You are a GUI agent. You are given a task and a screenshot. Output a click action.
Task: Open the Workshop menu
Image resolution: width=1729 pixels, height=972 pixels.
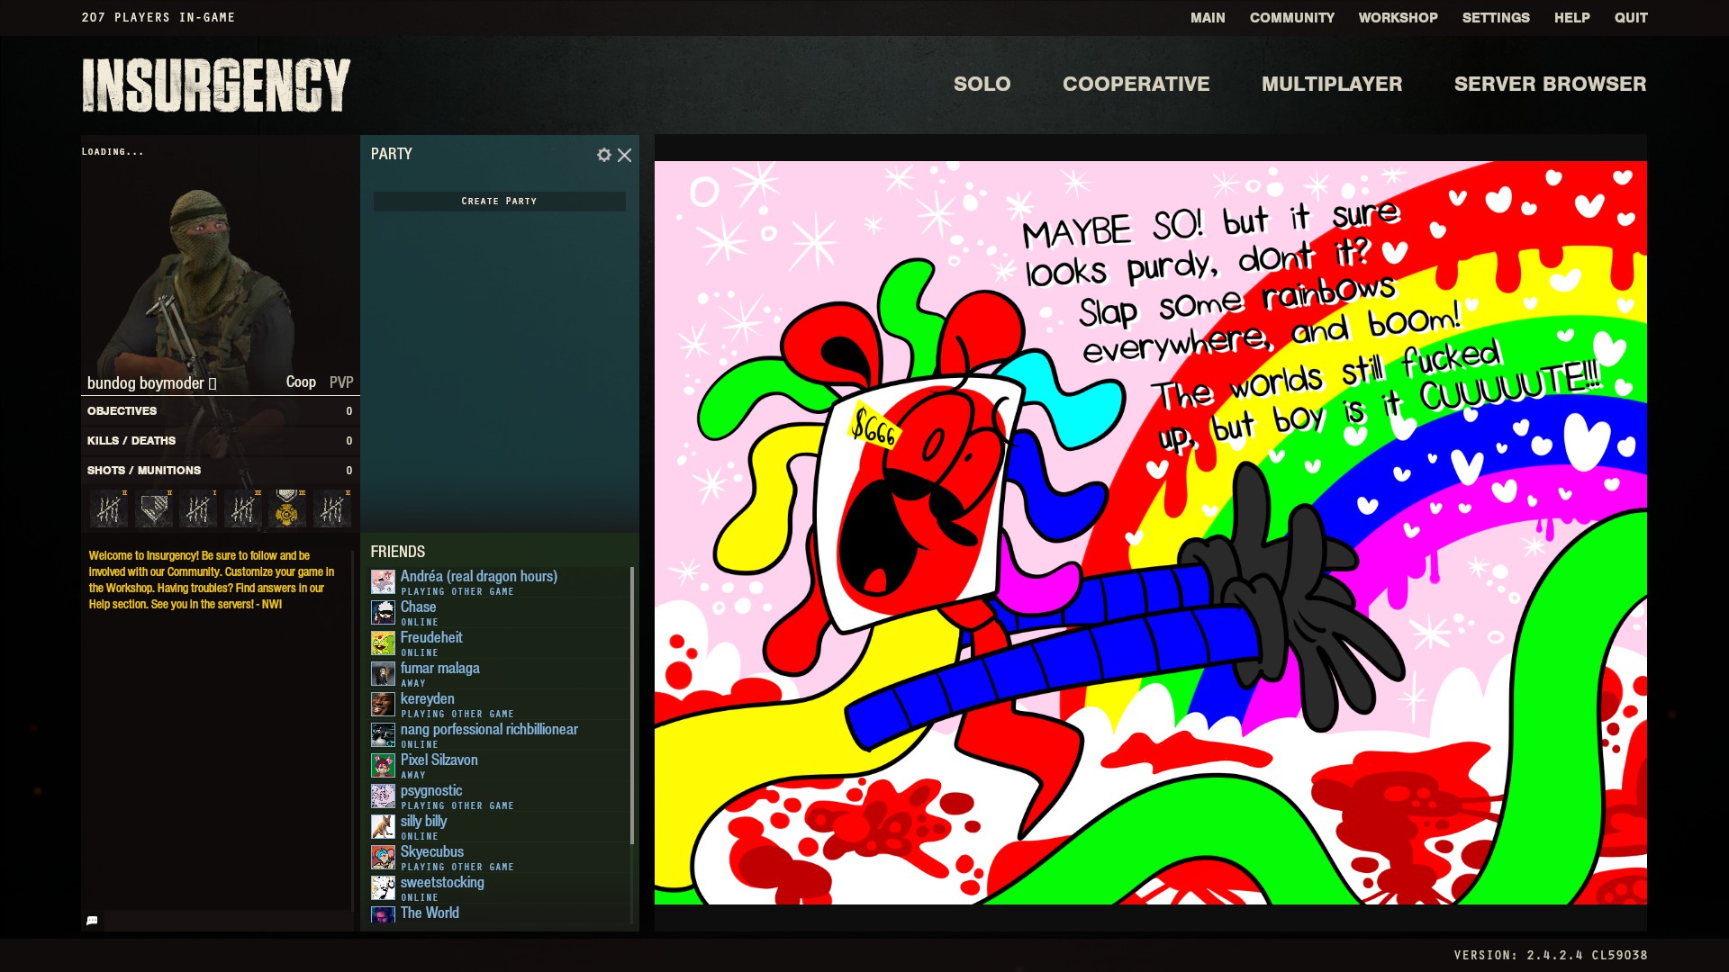[x=1398, y=18]
